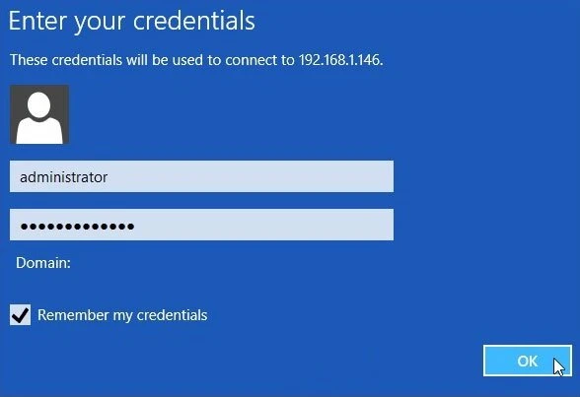
Task: Click the OK button
Action: (x=528, y=361)
